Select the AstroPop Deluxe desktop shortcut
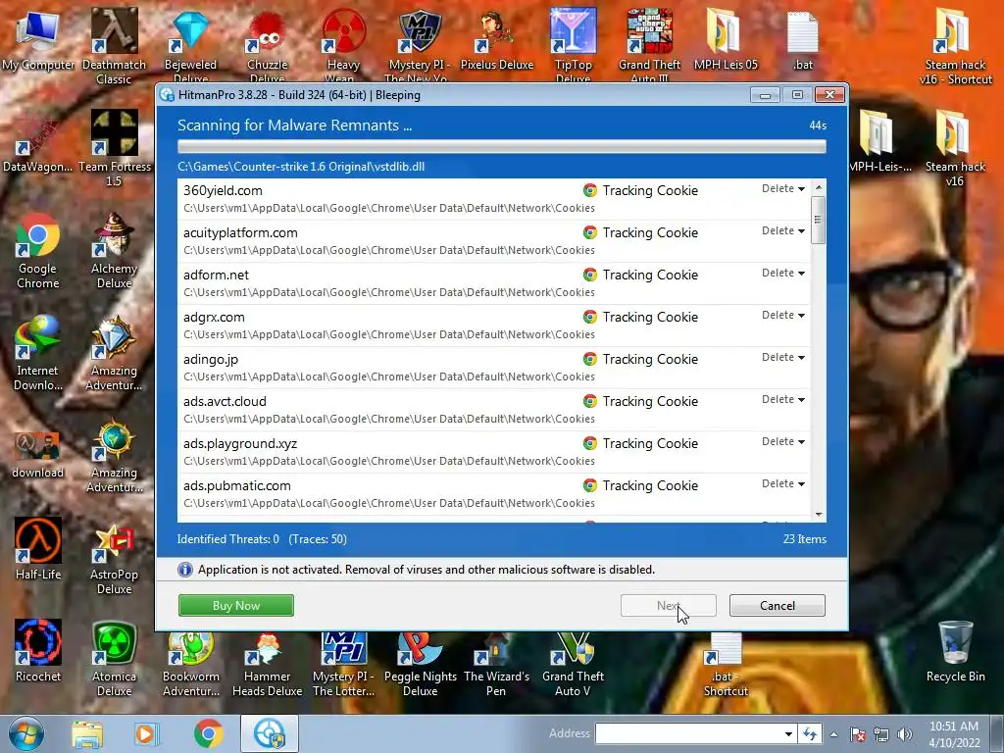The image size is (1004, 753). (114, 557)
